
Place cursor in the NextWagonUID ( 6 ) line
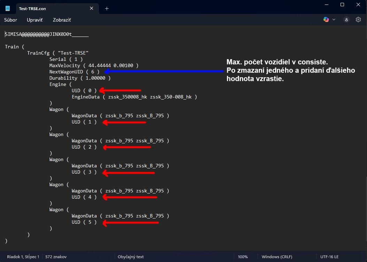(74, 72)
